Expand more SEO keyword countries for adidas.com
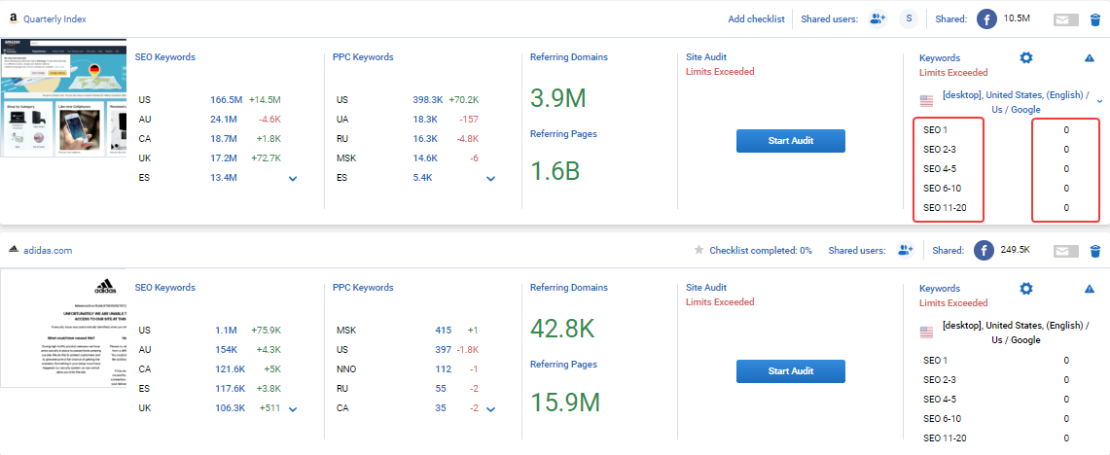Image resolution: width=1110 pixels, height=455 pixels. 293,409
